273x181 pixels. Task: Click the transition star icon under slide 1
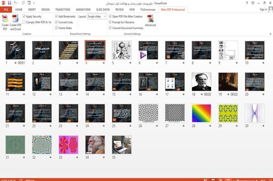click(15, 63)
